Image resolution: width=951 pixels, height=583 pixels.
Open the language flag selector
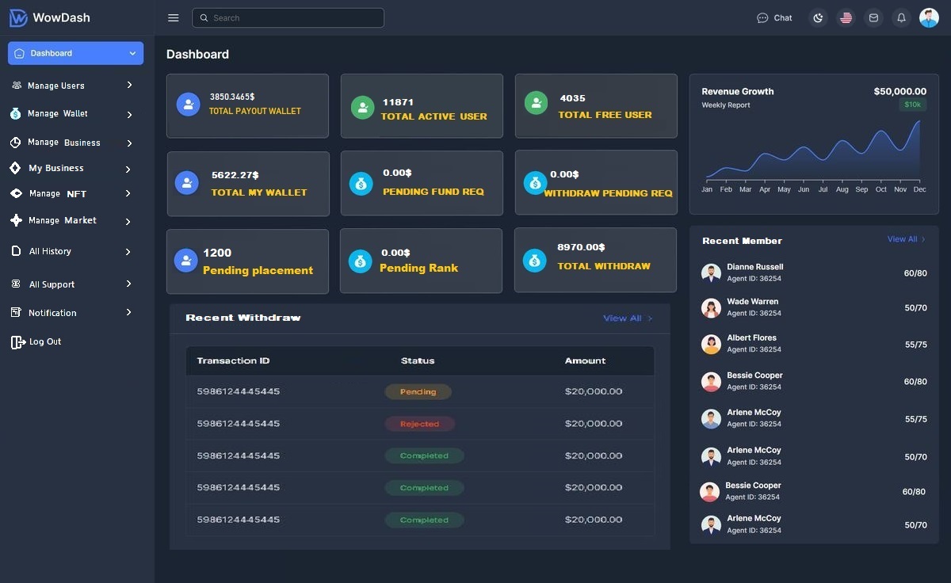[x=846, y=18]
